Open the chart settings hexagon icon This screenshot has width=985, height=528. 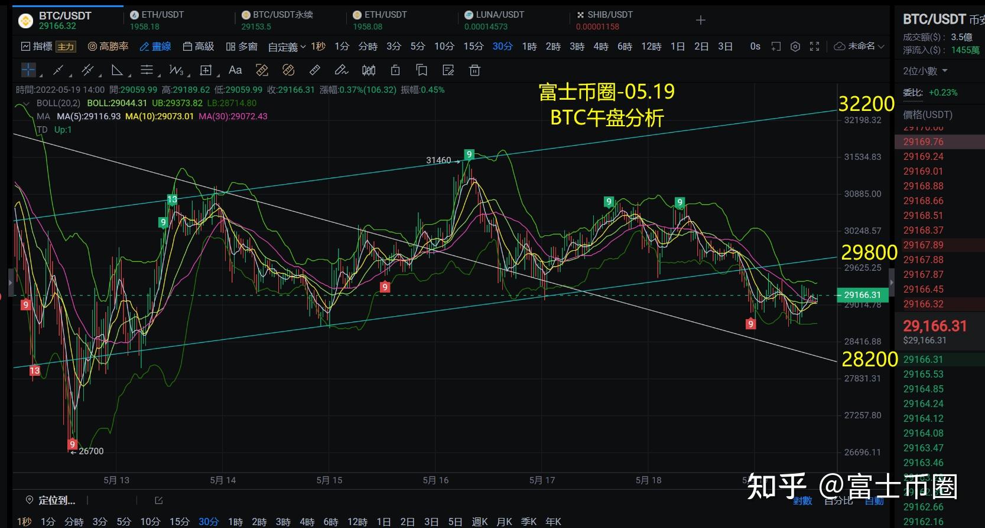795,47
